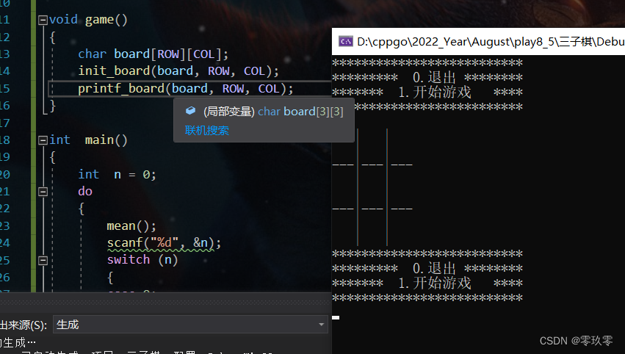Collapse the do loop block
Screen dimensions: 625x354
click(x=43, y=192)
